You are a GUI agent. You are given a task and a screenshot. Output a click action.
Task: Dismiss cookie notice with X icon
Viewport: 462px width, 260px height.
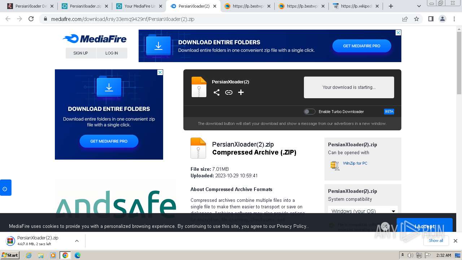coord(385,226)
